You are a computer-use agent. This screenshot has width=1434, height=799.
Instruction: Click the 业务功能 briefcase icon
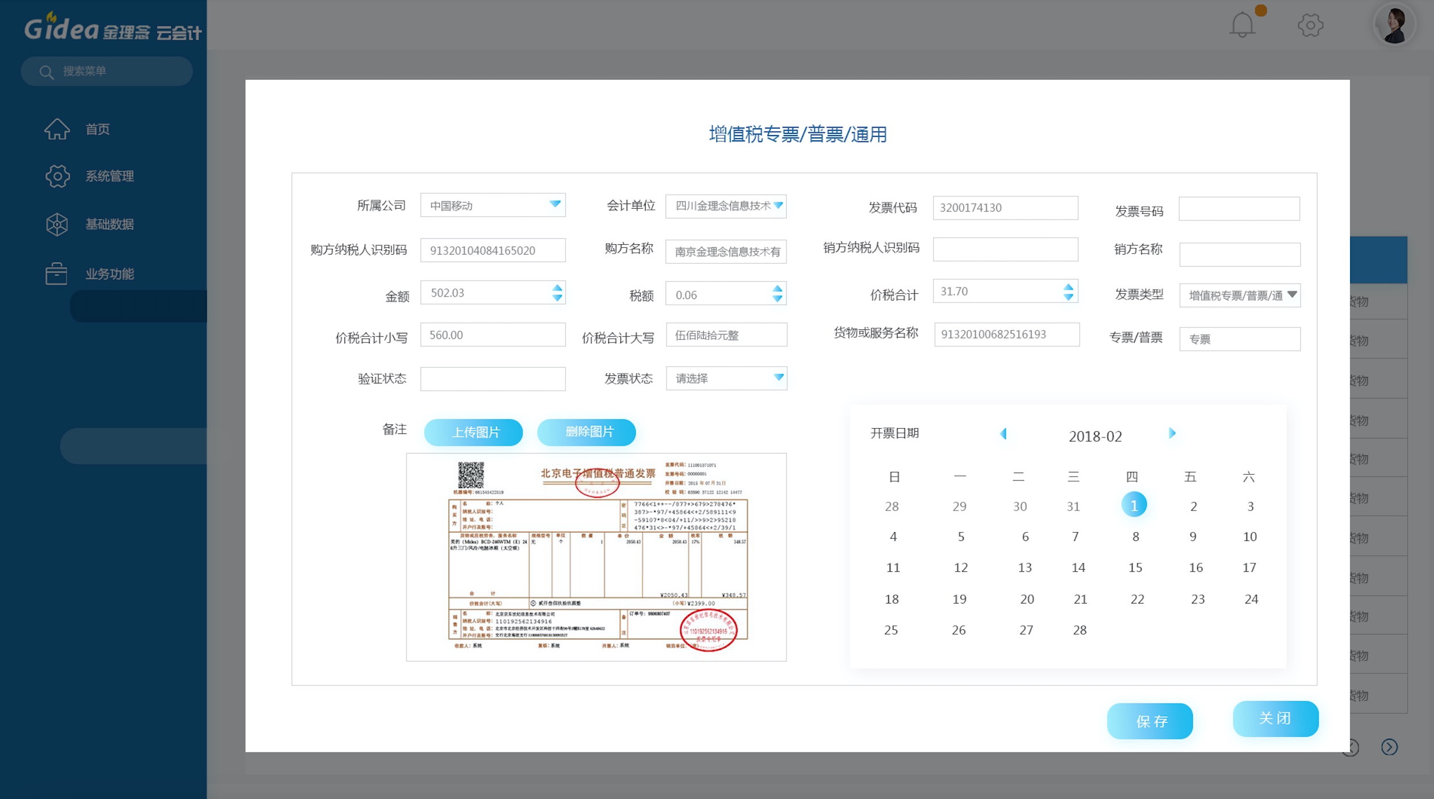click(x=56, y=273)
